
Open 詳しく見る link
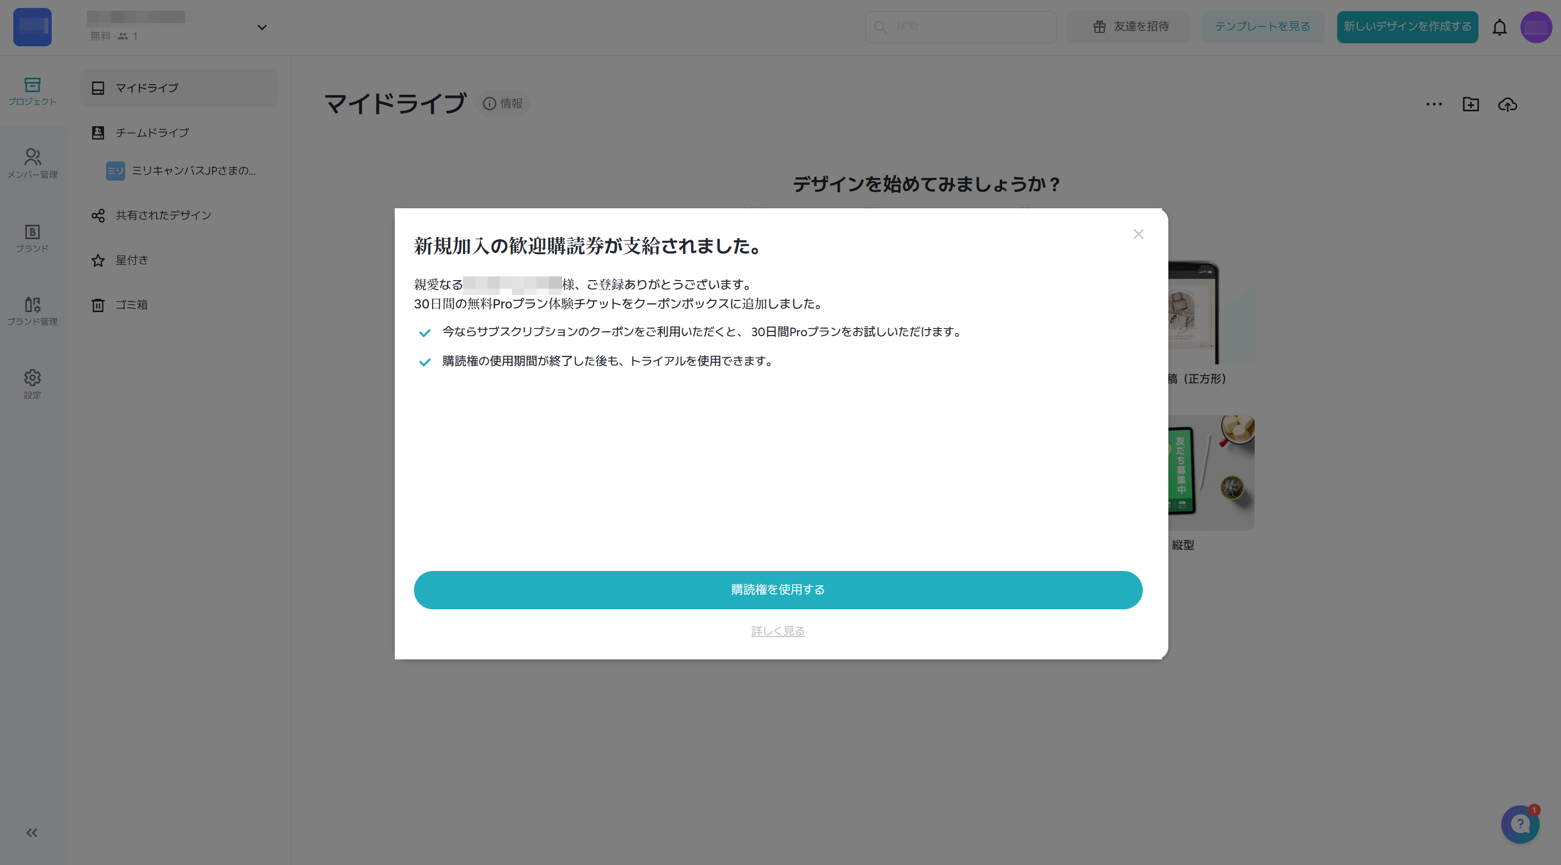778,631
